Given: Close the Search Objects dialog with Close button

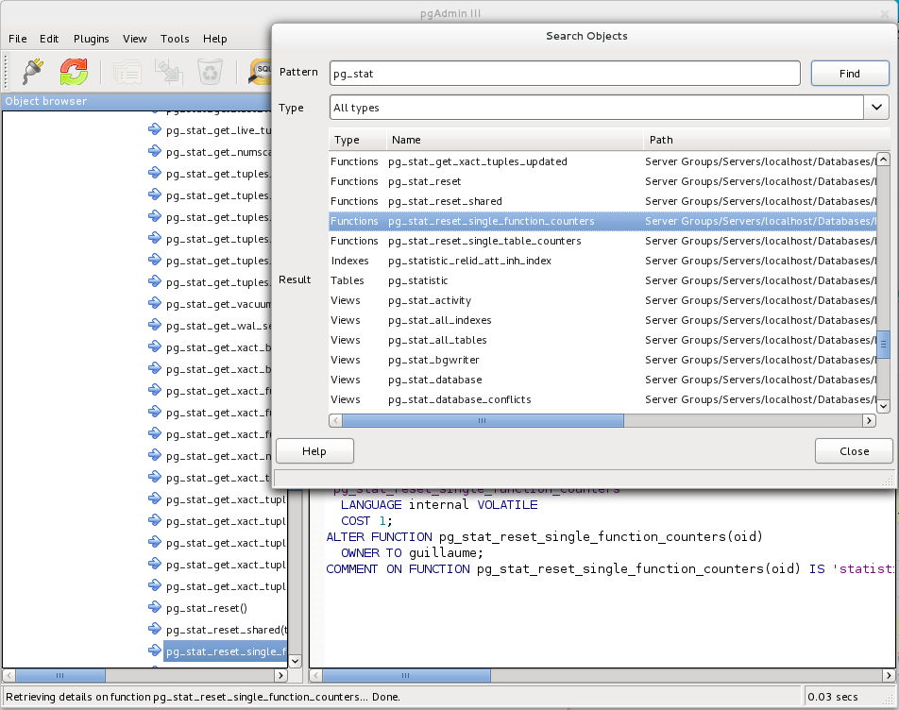Looking at the screenshot, I should pos(854,451).
